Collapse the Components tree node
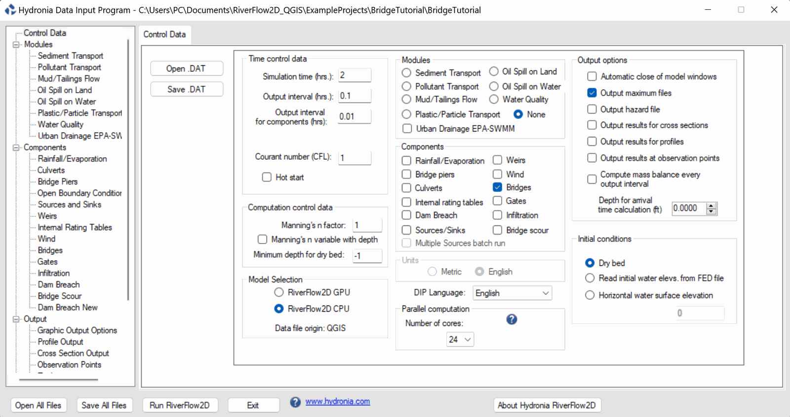Screen dimensions: 790x417 [x=16, y=148]
